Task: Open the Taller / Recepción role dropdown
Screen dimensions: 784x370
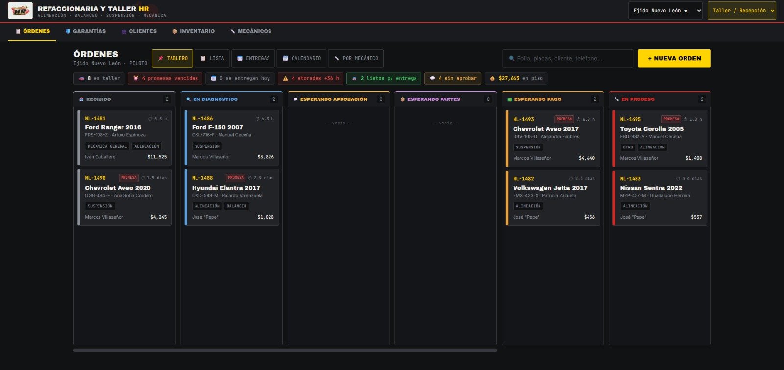Action: (x=741, y=11)
